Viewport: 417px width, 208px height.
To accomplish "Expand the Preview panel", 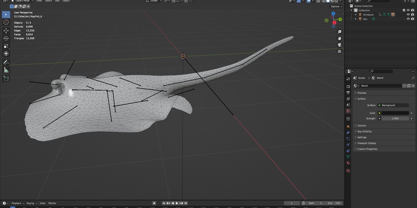I will [384, 93].
